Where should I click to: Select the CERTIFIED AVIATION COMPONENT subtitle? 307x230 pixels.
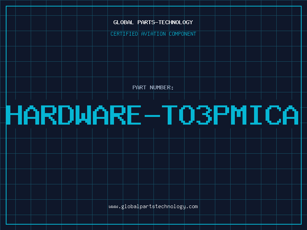pos(153,34)
